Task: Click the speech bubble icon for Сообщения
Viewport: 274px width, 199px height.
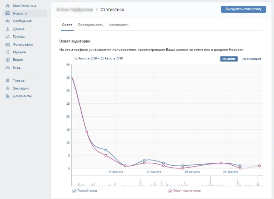Action: (x=7, y=21)
